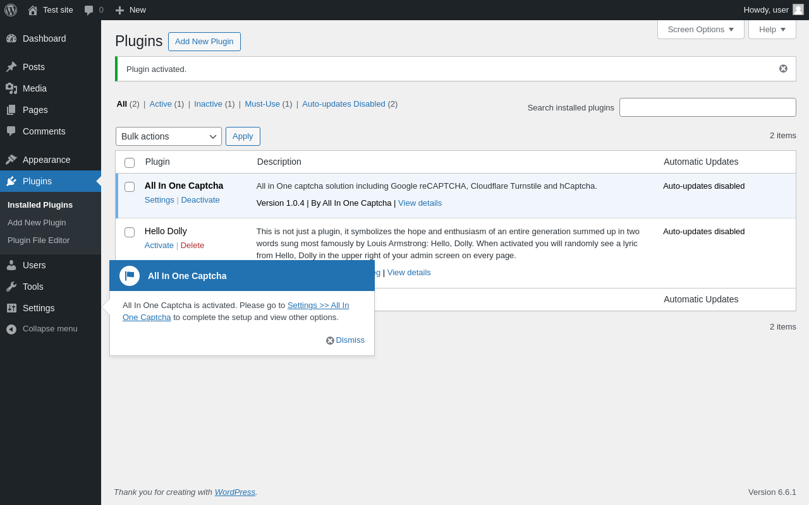Click the plus New icon in admin bar
Viewport: 809px width, 505px height.
click(119, 10)
